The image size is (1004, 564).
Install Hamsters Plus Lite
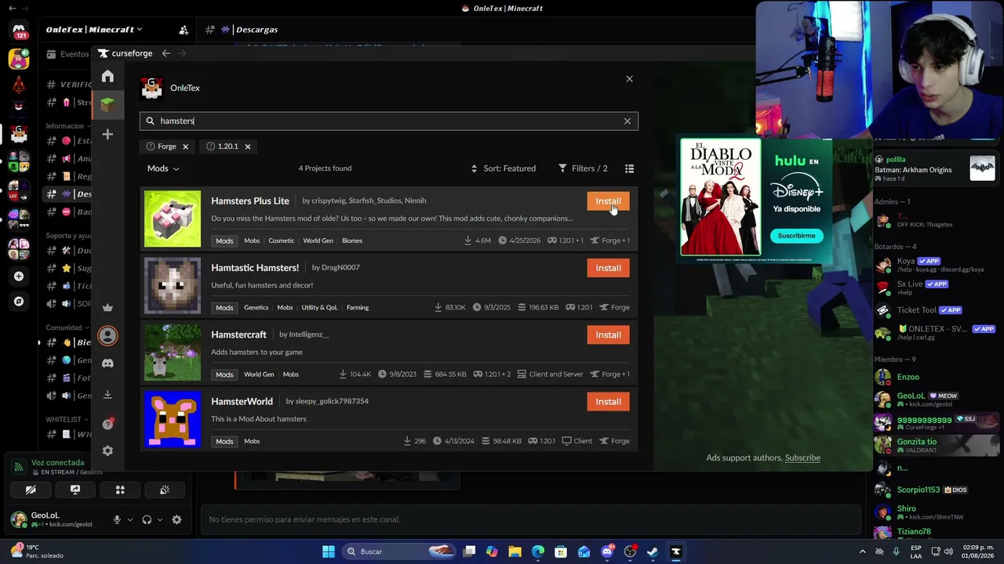pyautogui.click(x=608, y=201)
